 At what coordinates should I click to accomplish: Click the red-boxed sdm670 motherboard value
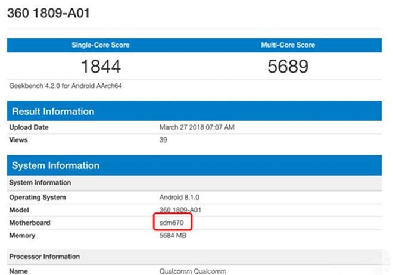click(172, 223)
